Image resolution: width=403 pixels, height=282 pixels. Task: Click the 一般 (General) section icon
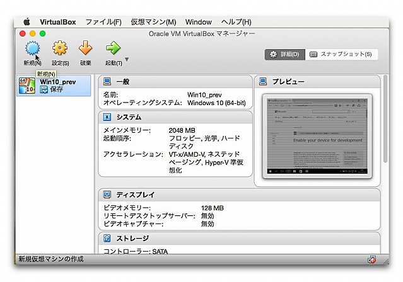tap(107, 82)
